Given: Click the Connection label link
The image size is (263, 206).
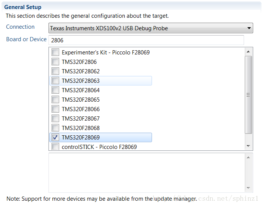Looking at the screenshot, I should point(20,27).
